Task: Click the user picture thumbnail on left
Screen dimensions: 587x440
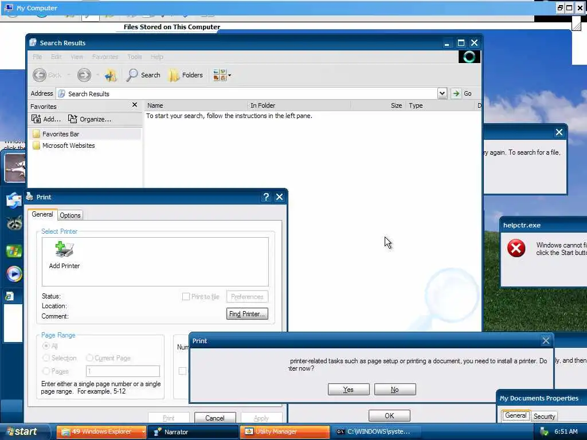Action: [15, 168]
